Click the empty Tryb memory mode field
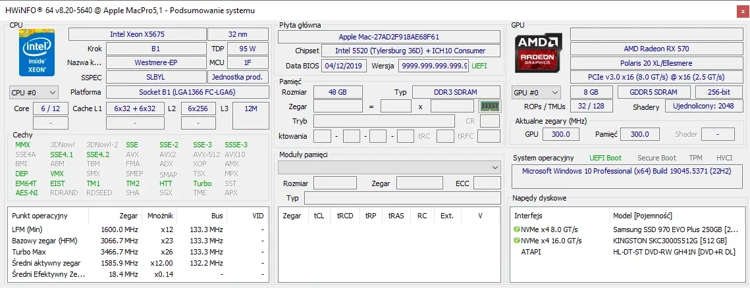 pyautogui.click(x=384, y=121)
